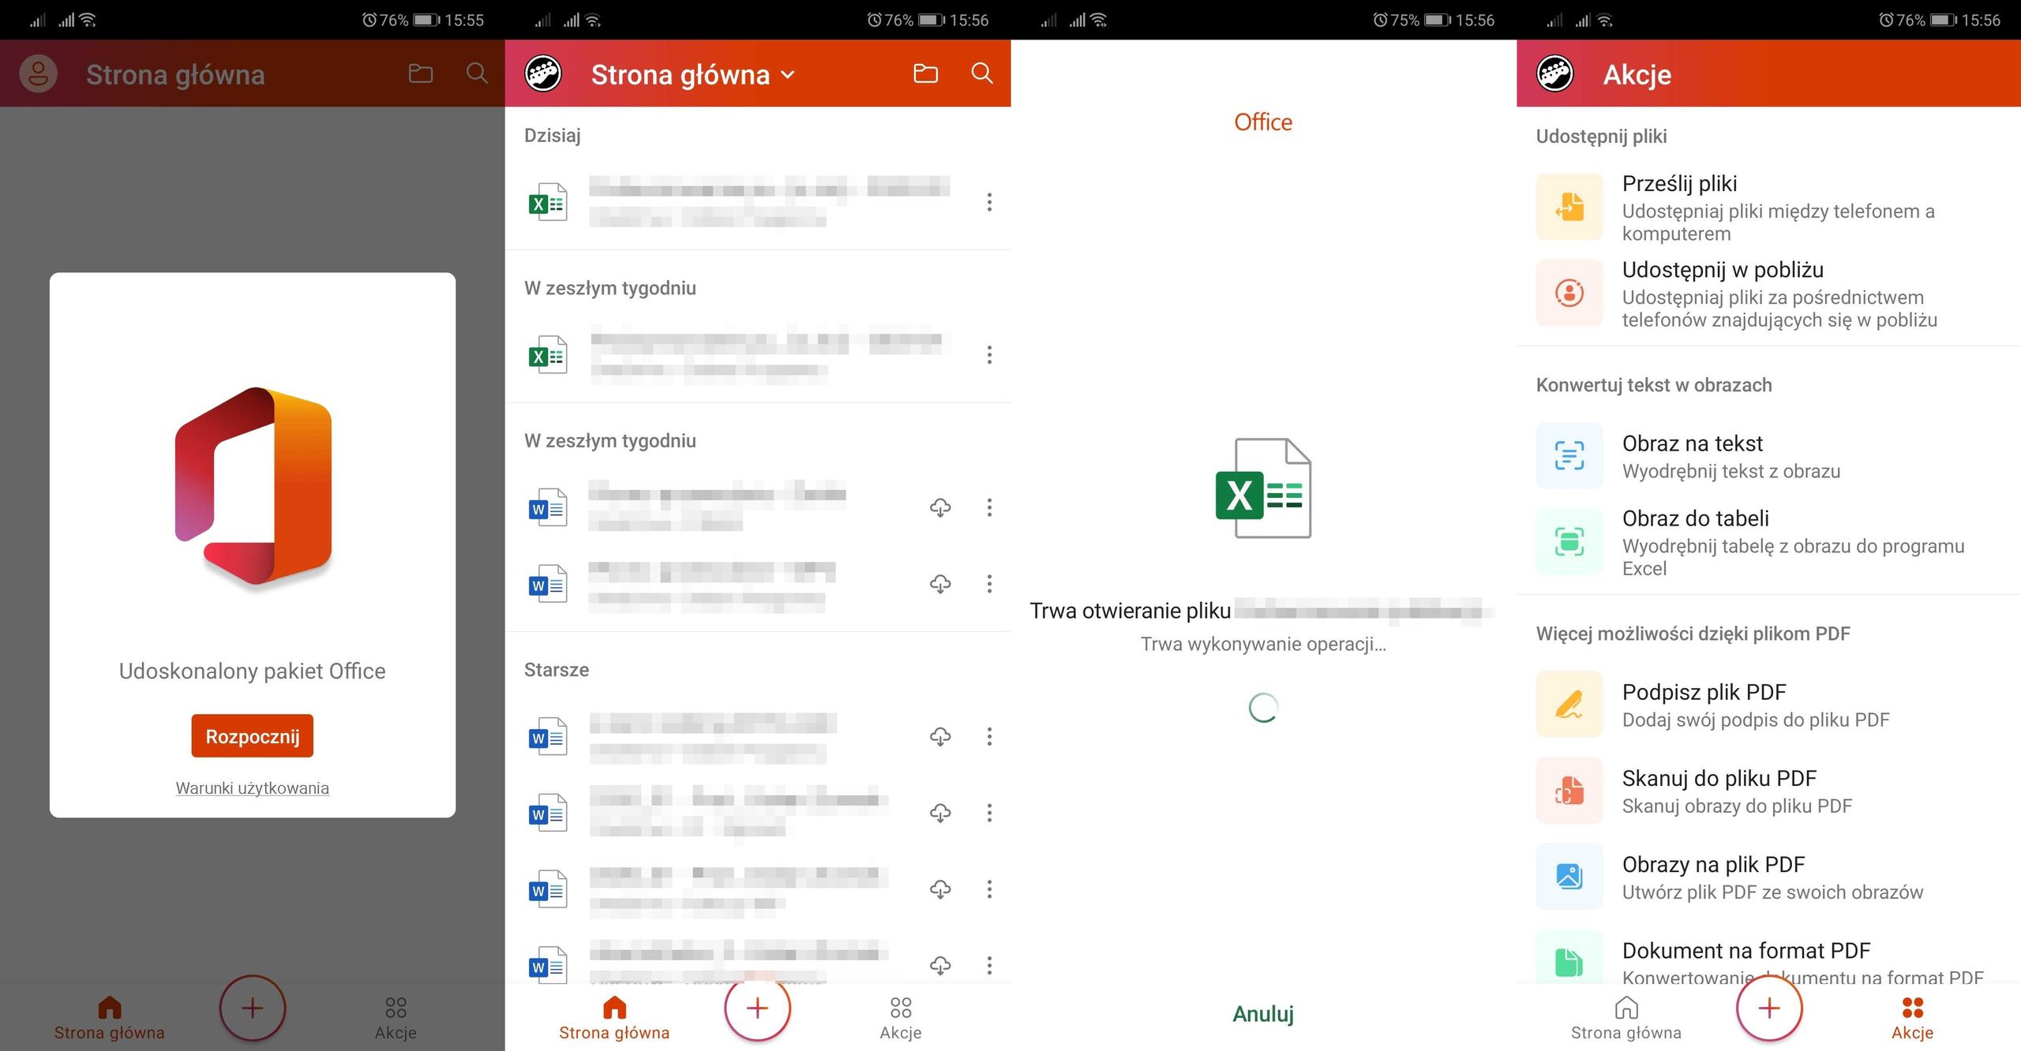Select the Prześlij pliki transfer icon
Viewport: 2021px width, 1051px height.
1569,207
